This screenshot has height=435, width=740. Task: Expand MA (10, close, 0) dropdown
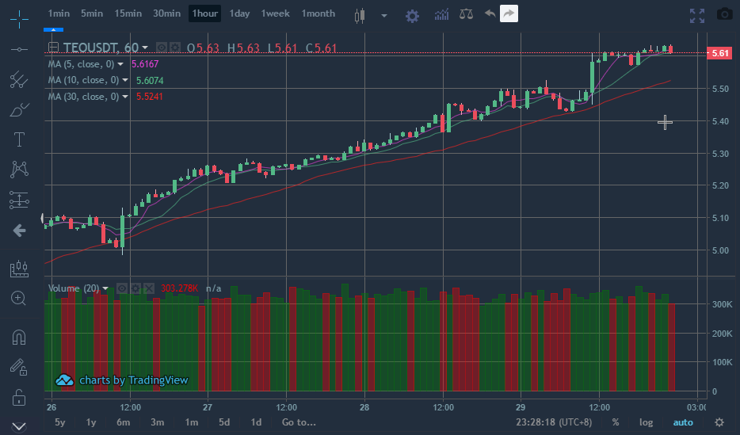[125, 81]
